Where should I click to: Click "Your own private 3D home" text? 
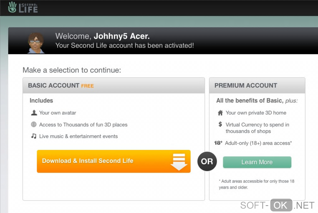pyautogui.click(x=256, y=113)
